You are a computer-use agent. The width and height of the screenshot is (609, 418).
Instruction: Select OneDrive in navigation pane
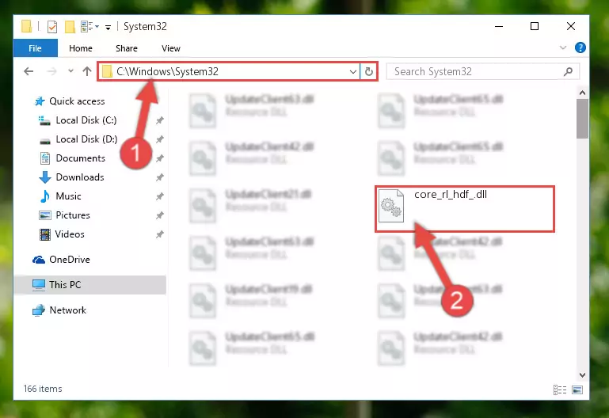pos(61,260)
